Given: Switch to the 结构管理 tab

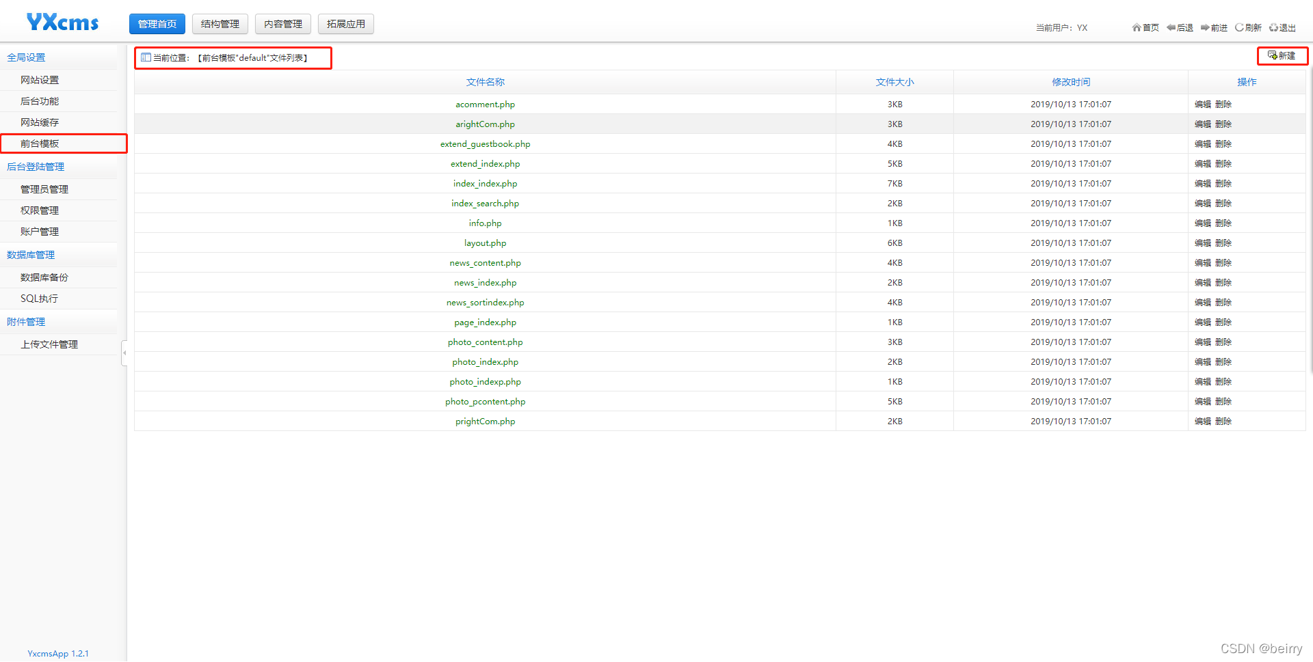Looking at the screenshot, I should coord(220,24).
